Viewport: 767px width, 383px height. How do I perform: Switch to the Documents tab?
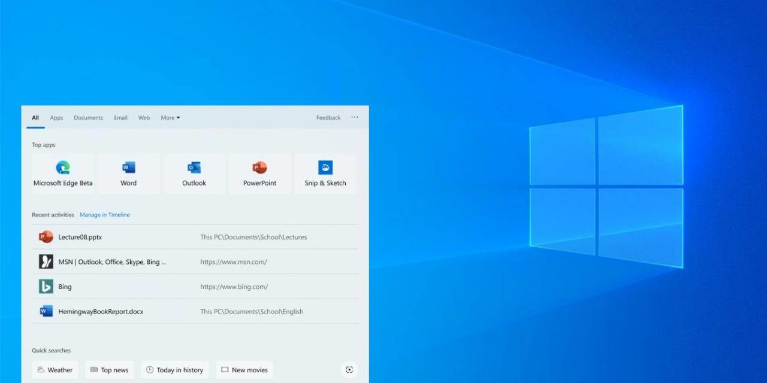tap(89, 118)
